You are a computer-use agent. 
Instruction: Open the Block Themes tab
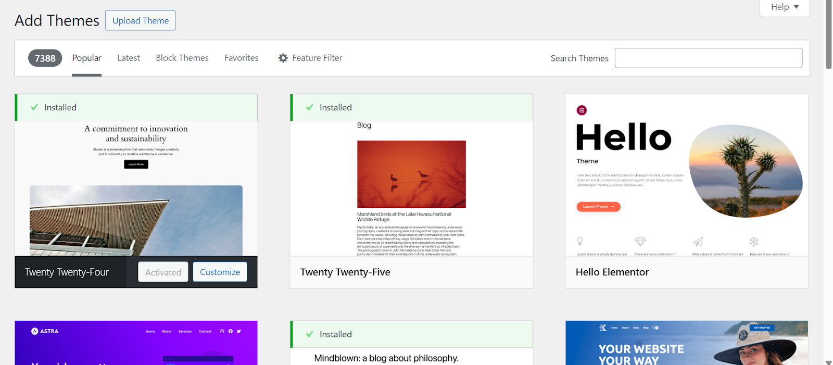pyautogui.click(x=182, y=58)
